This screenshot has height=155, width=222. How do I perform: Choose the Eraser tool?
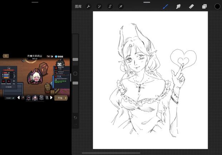(x=191, y=6)
